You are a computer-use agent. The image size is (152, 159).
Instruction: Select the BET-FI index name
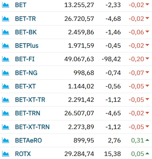(x=25, y=59)
